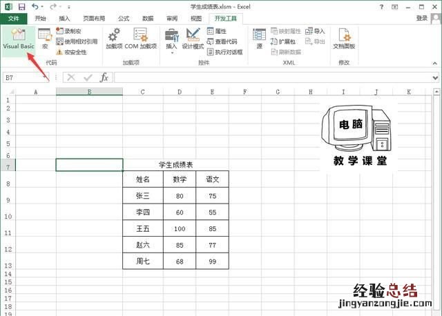The width and height of the screenshot is (442, 316).
Task: Expand the formula bar
Action: point(436,78)
